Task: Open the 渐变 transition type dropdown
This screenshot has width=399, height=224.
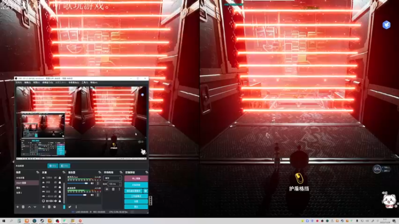Action: [112, 178]
